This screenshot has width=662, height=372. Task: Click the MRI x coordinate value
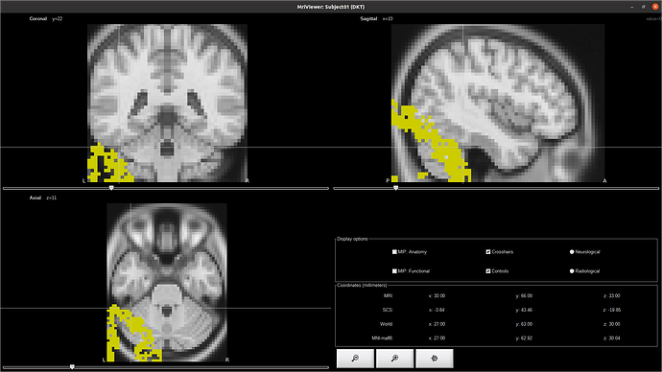tap(437, 295)
